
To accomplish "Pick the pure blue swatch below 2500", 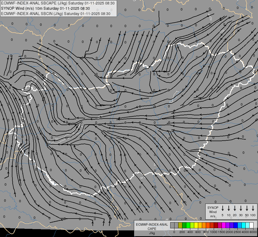I will 236,225.
